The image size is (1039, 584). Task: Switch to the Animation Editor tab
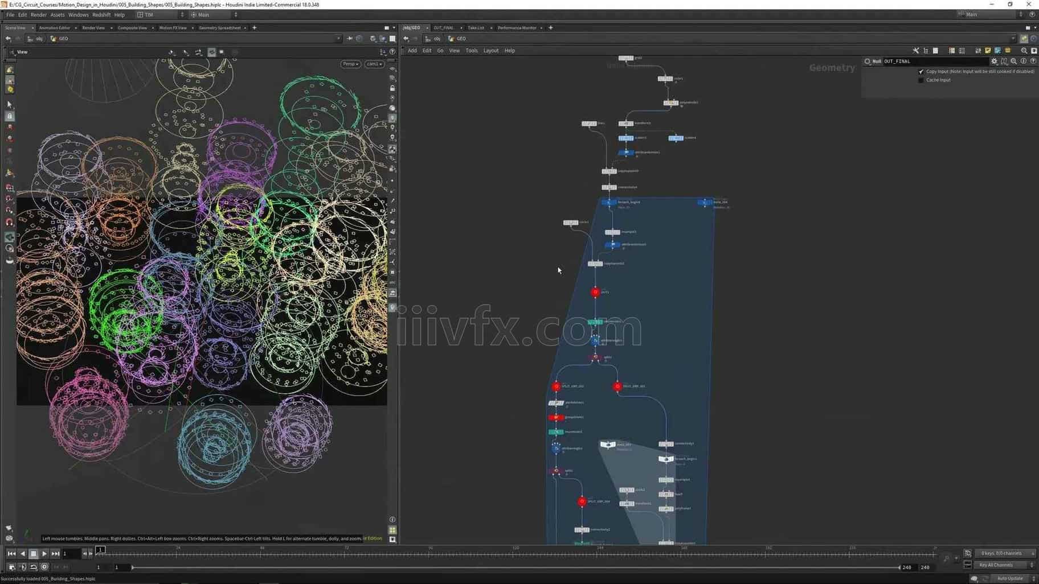point(55,28)
